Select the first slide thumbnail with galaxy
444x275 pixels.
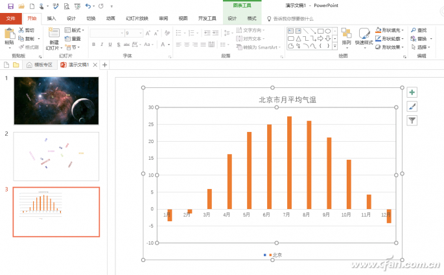click(x=56, y=100)
